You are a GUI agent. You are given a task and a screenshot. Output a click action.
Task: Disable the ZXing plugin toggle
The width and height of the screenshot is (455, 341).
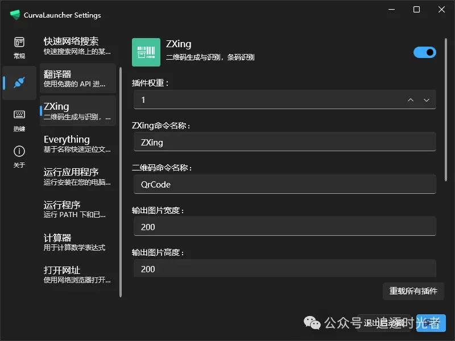click(x=424, y=52)
